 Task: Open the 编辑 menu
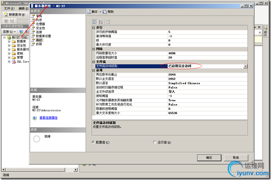(x=24, y=8)
